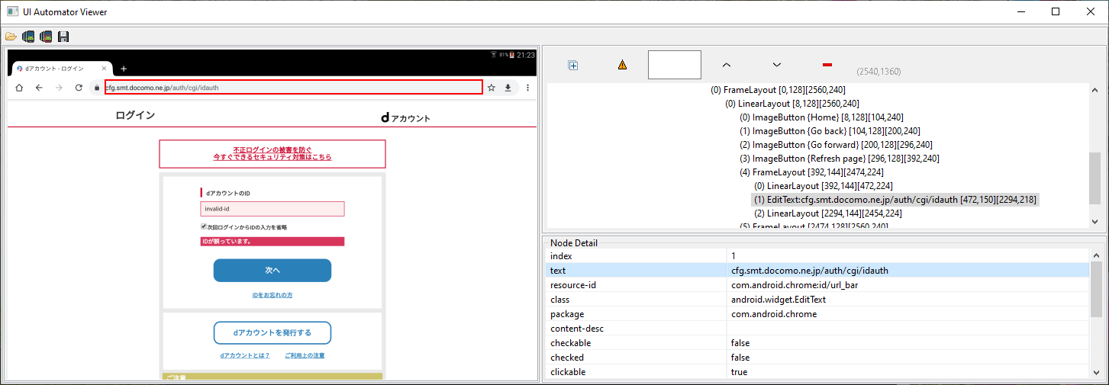Screen dimensions: 1109x385
Task: Select the checked row label in Node Detail
Action: pos(567,358)
